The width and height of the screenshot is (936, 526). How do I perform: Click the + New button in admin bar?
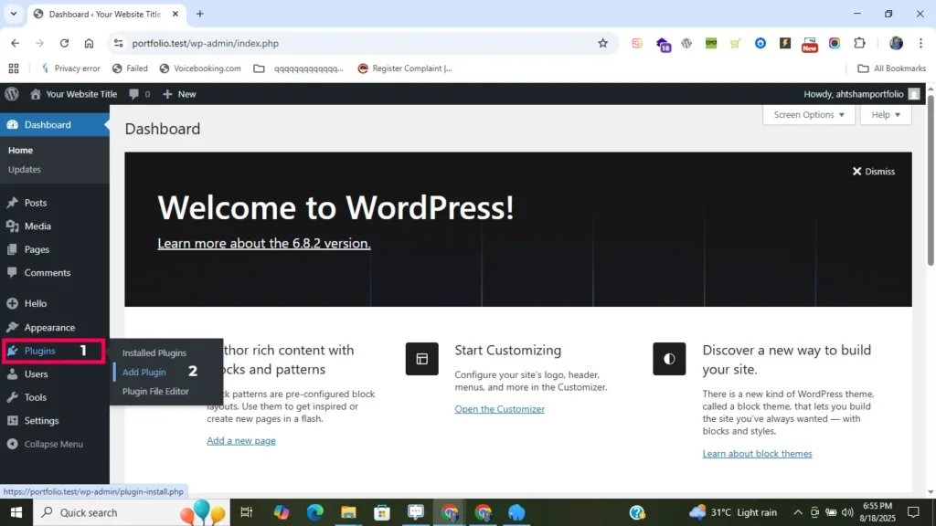(x=179, y=94)
